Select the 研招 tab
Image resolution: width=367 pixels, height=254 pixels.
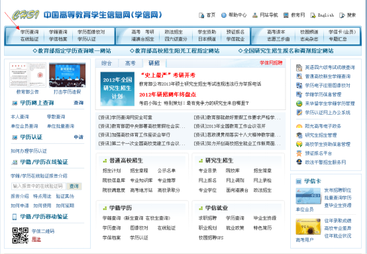pyautogui.click(x=154, y=63)
